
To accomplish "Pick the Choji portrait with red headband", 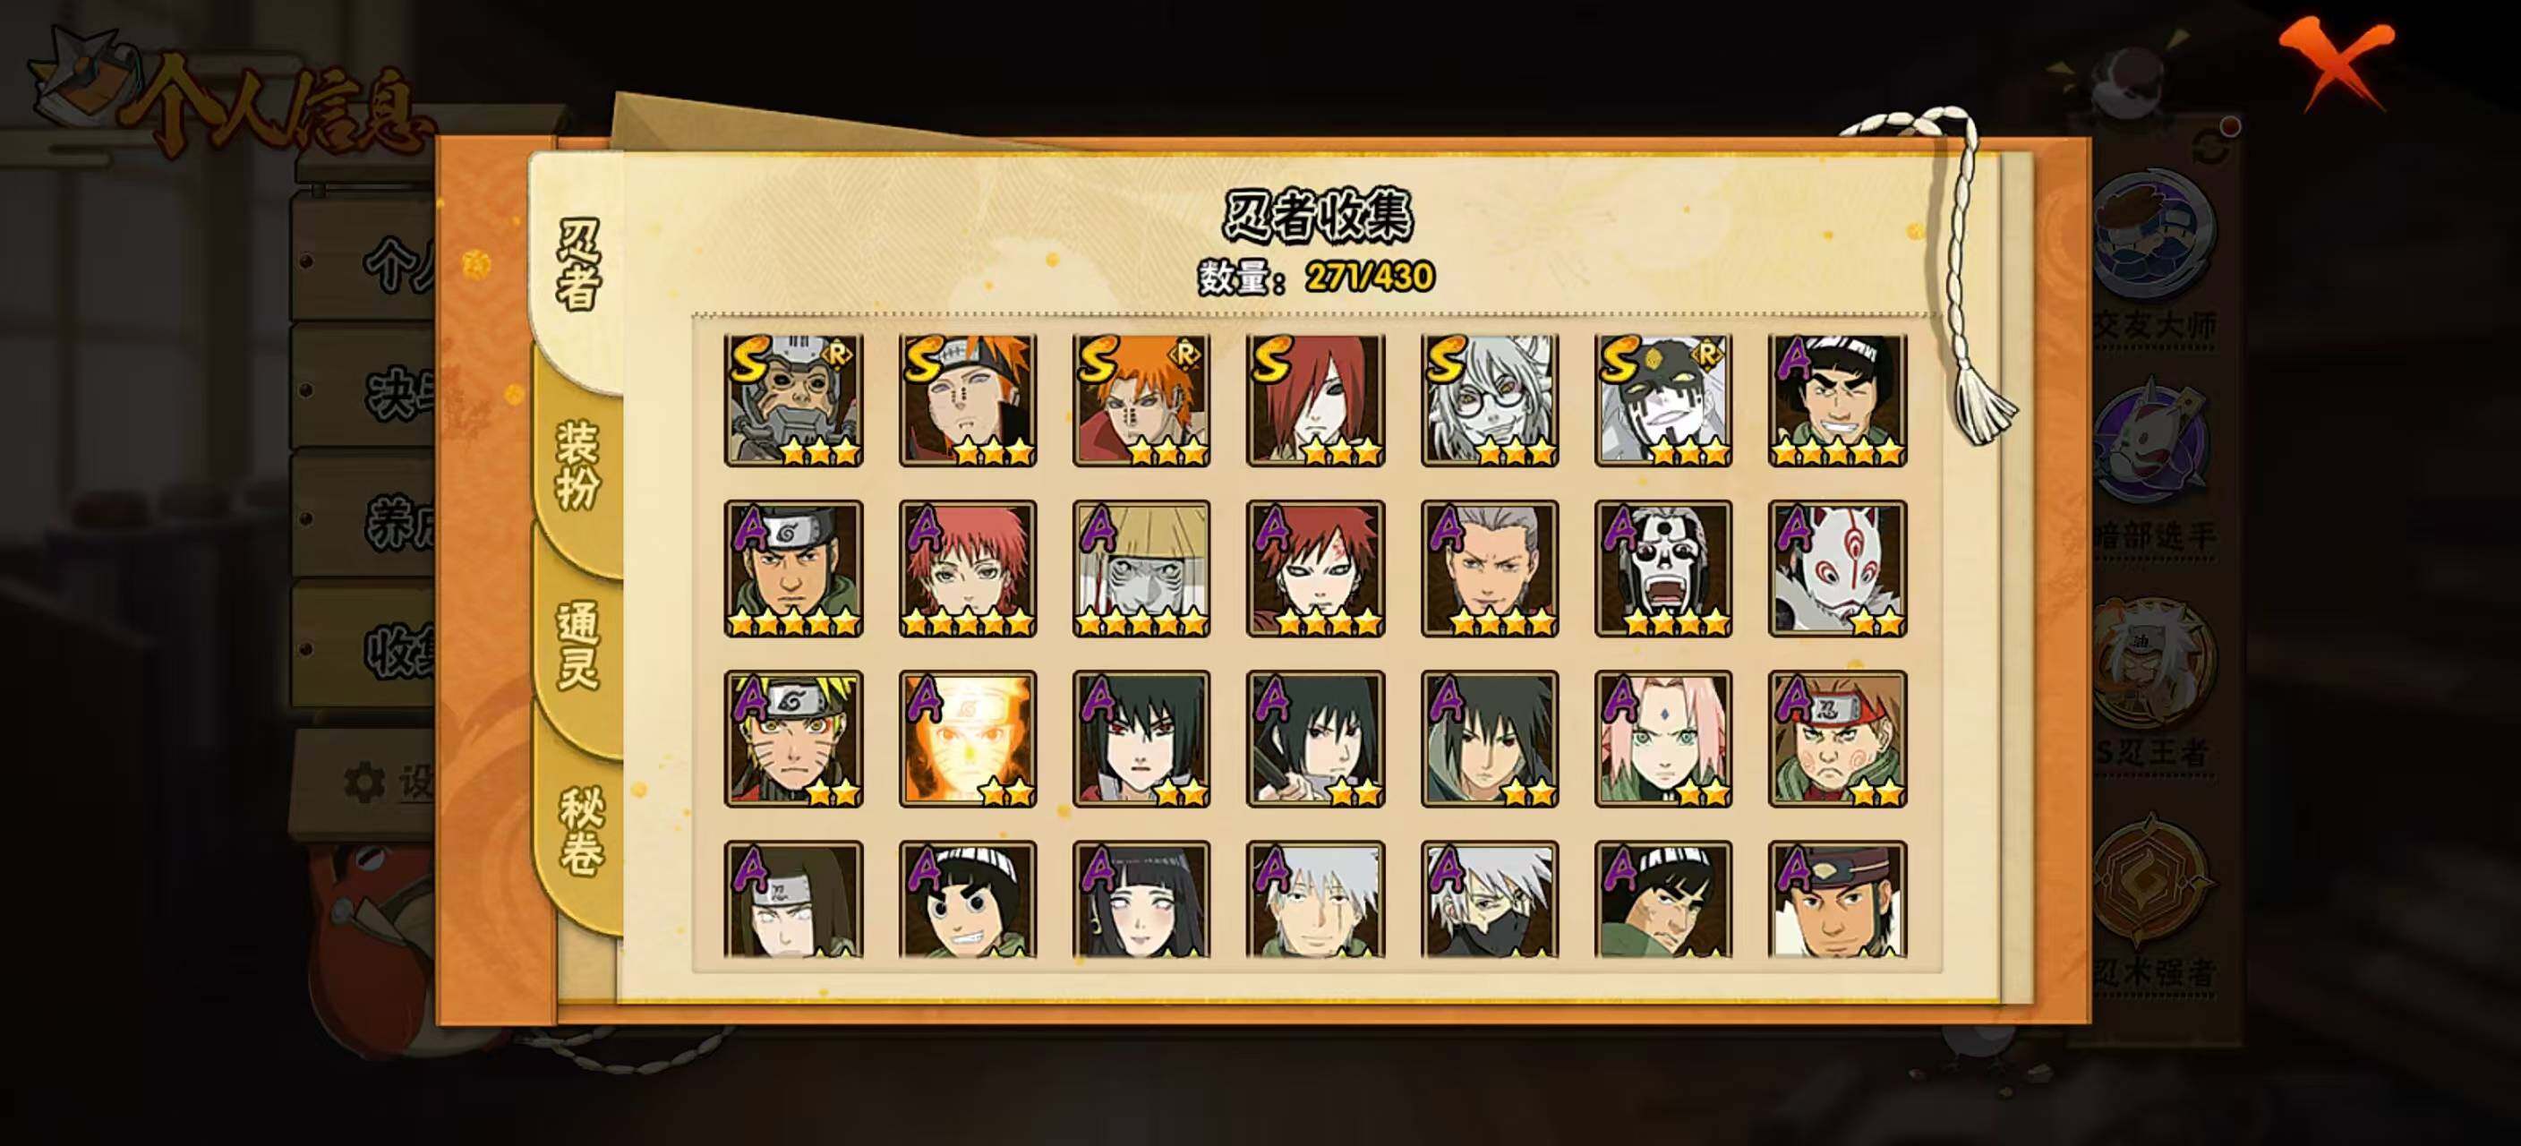I will point(1837,739).
